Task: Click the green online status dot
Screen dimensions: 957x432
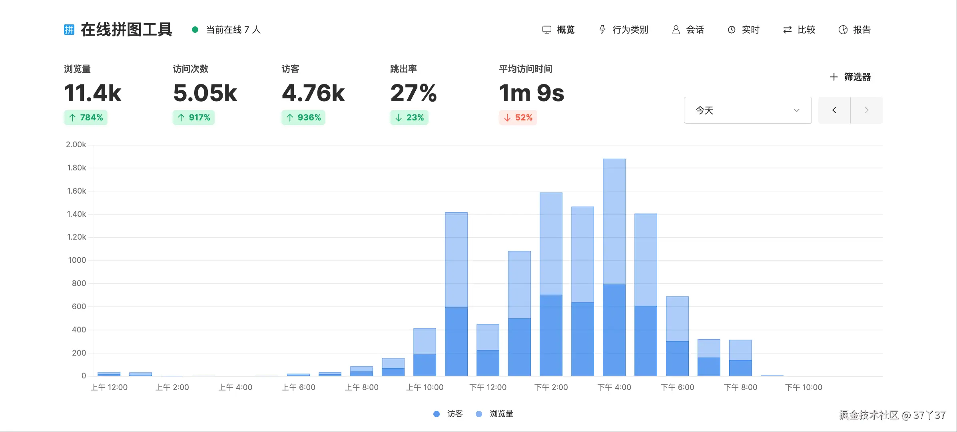Action: coord(195,30)
